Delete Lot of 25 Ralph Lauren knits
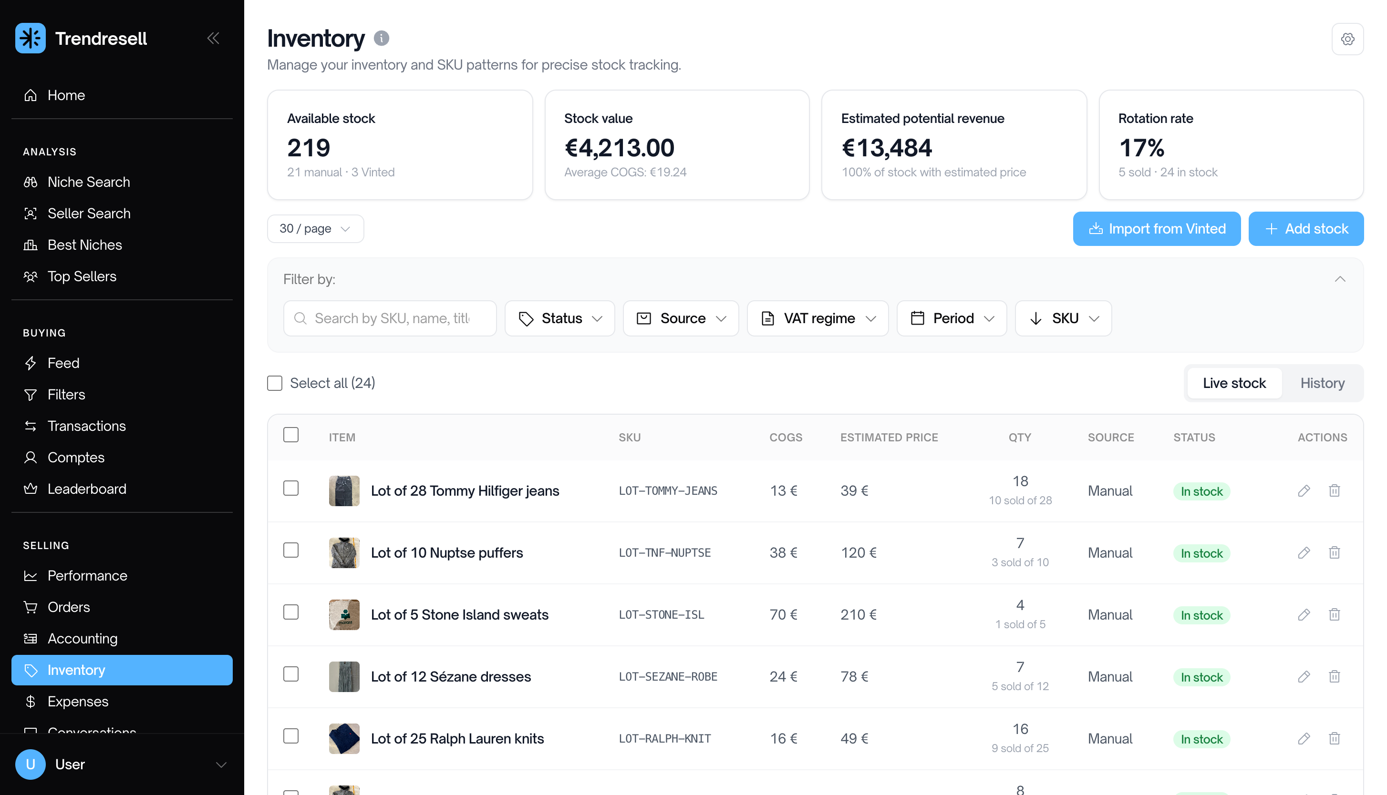1387x795 pixels. coord(1334,739)
